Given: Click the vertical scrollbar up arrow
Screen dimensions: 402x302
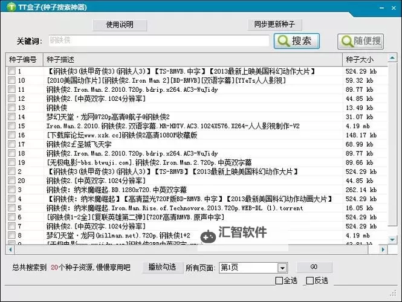Looking at the screenshot, I should click(392, 58).
